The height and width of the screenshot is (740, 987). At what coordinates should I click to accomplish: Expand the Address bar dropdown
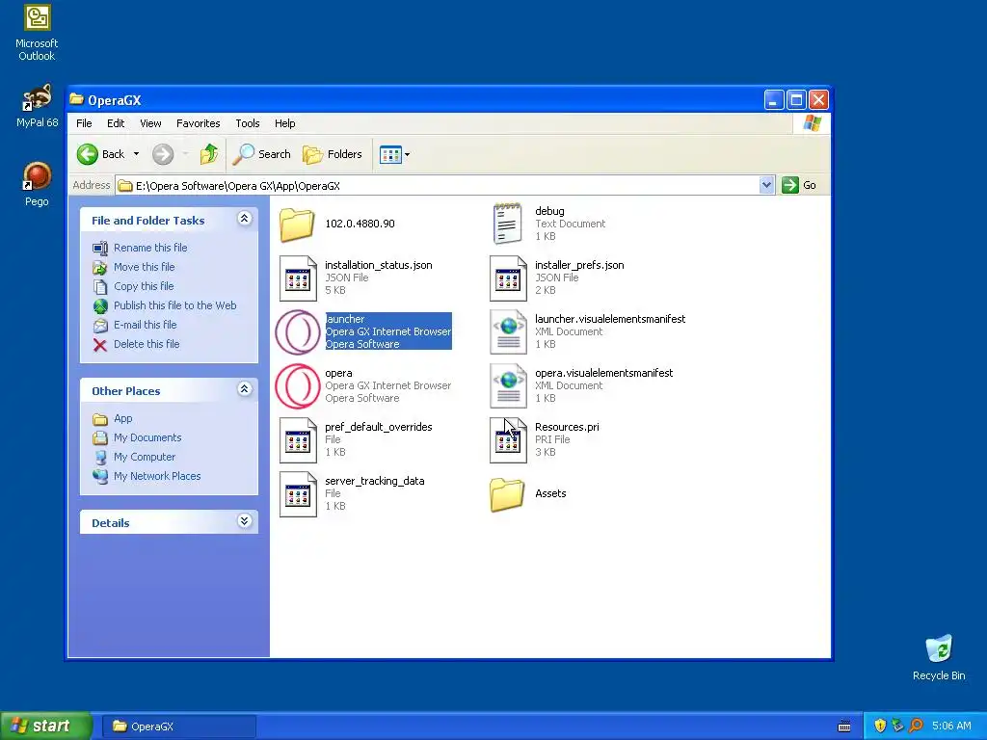point(766,185)
